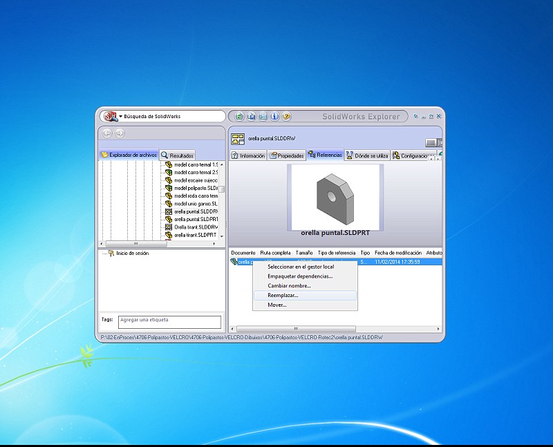The height and width of the screenshot is (447, 553).
Task: Sort by Documento column header
Action: (x=243, y=253)
